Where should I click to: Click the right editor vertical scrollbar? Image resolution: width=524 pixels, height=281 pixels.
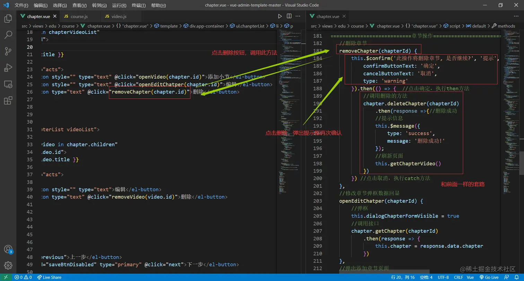click(522, 163)
